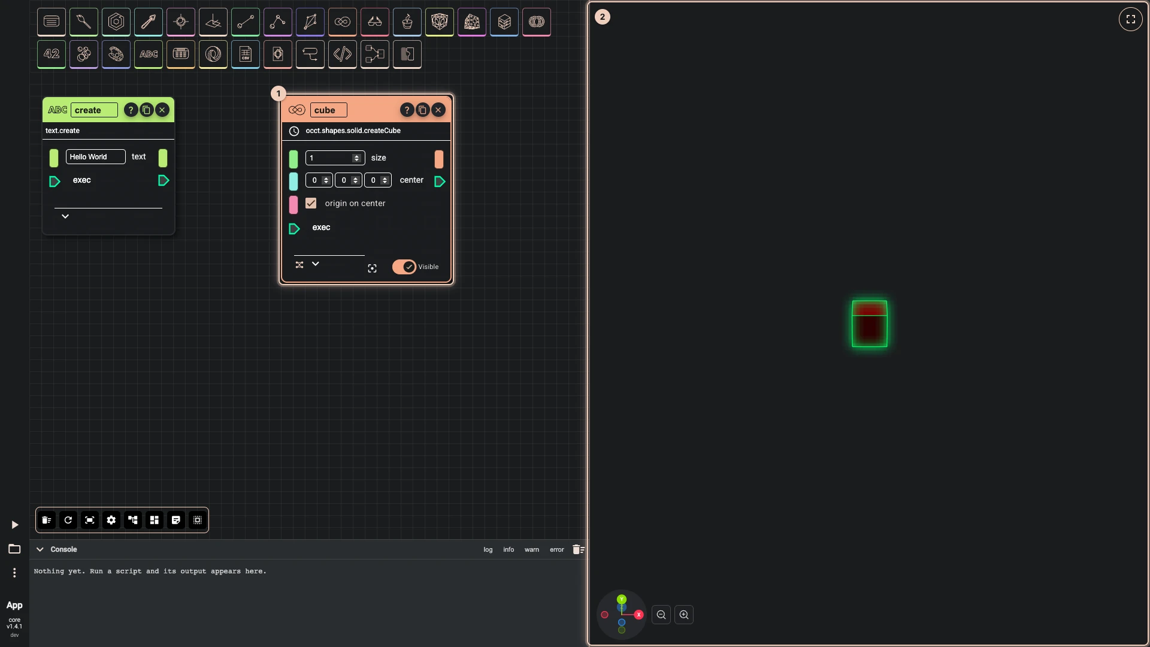The width and height of the screenshot is (1150, 647).
Task: Select the hexagon nut category icon
Action: pos(116,22)
